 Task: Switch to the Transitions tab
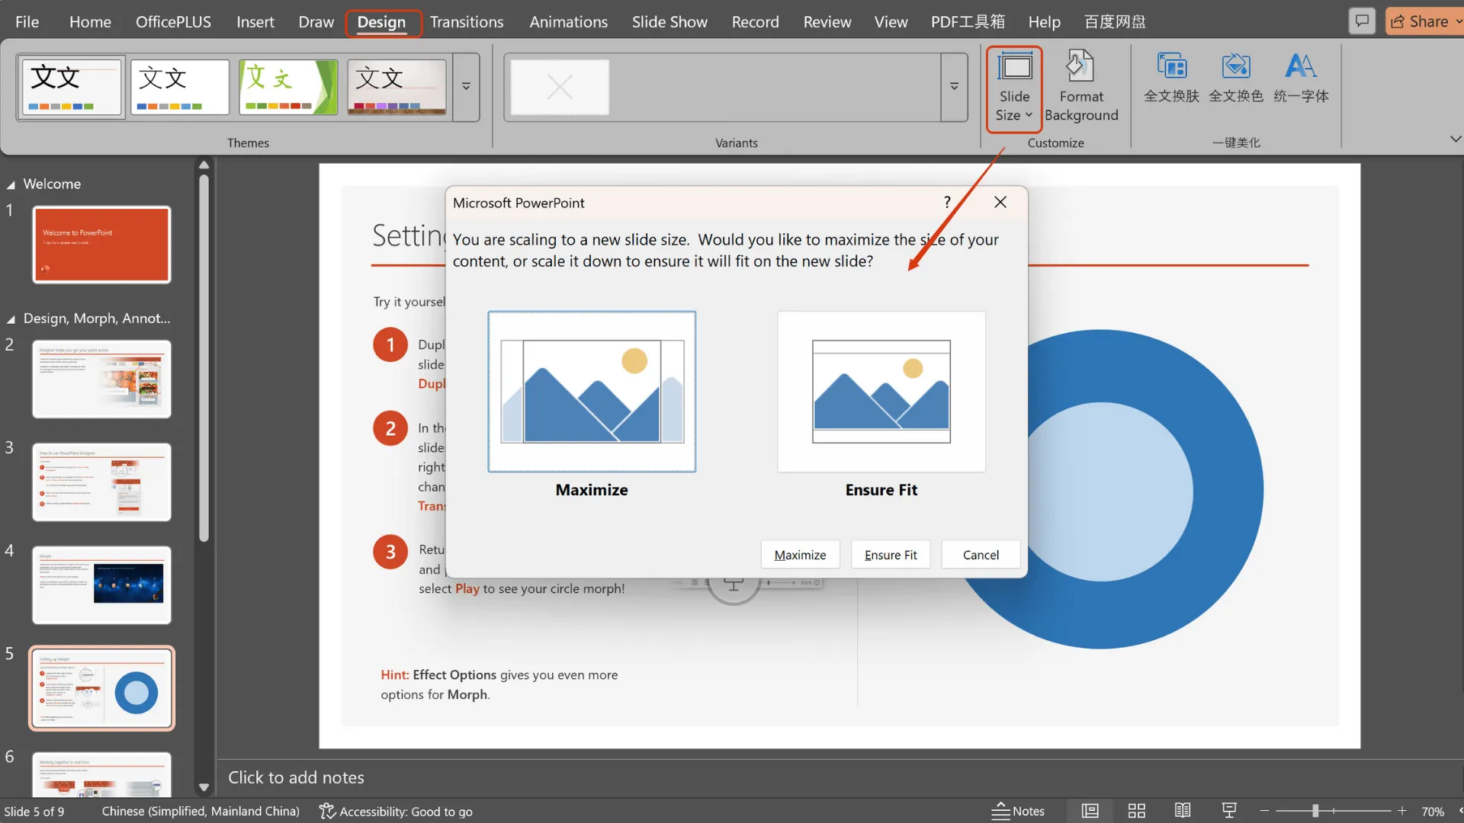point(466,22)
